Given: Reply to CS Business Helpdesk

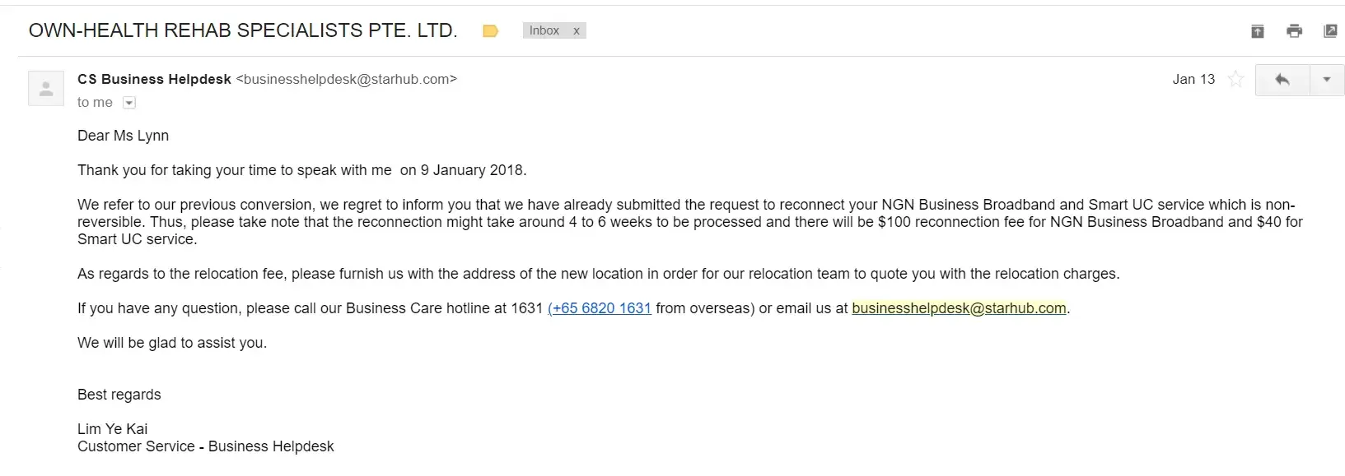Looking at the screenshot, I should pos(1282,80).
